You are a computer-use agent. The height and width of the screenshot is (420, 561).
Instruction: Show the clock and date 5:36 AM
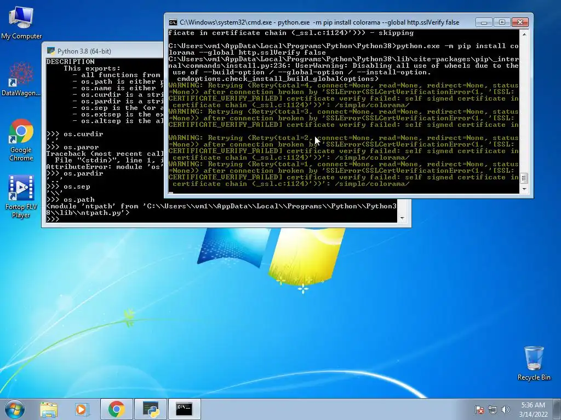(533, 409)
